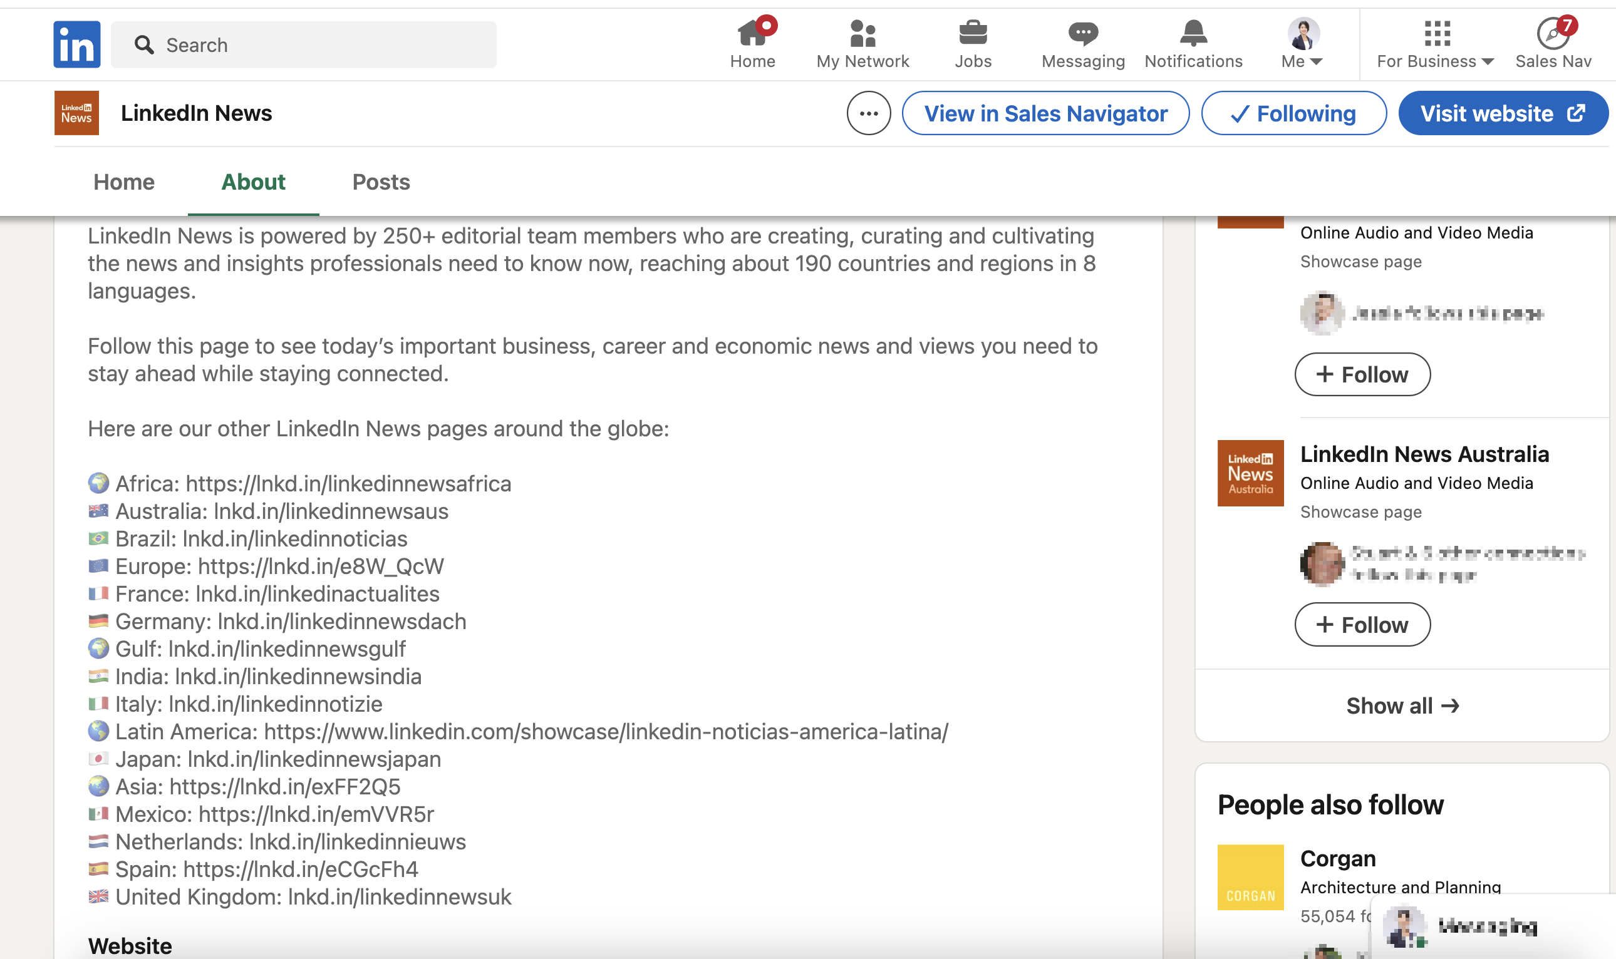The width and height of the screenshot is (1616, 959).
Task: Click the Home notification red badge
Action: point(767,25)
